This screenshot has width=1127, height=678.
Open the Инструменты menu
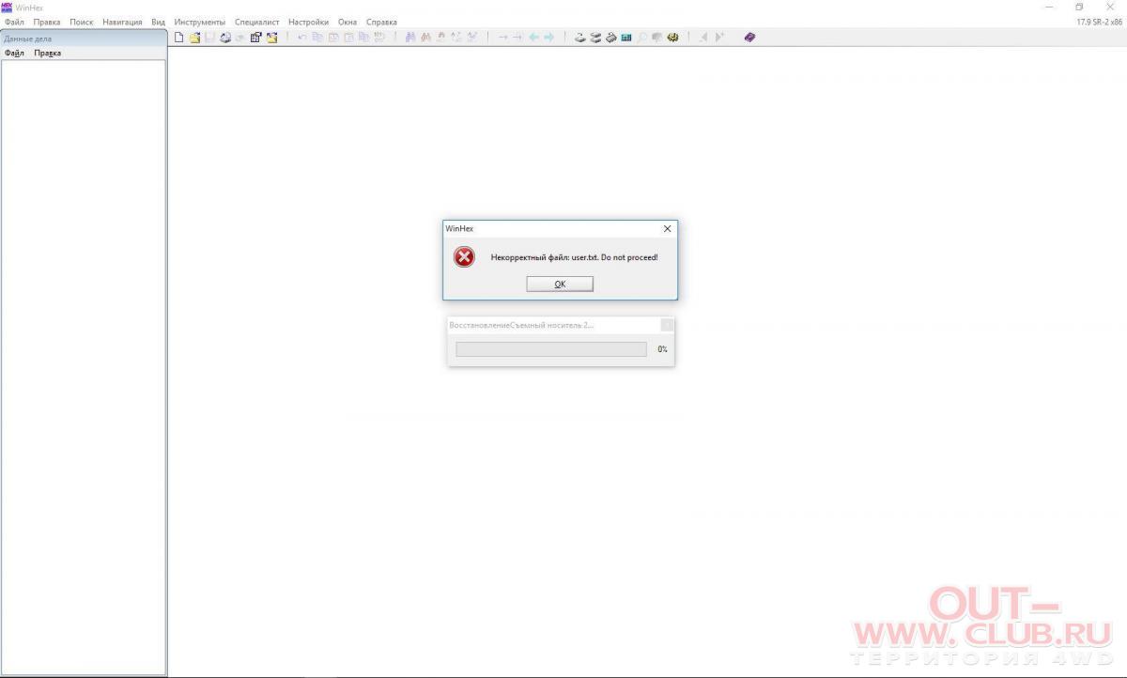pos(200,22)
